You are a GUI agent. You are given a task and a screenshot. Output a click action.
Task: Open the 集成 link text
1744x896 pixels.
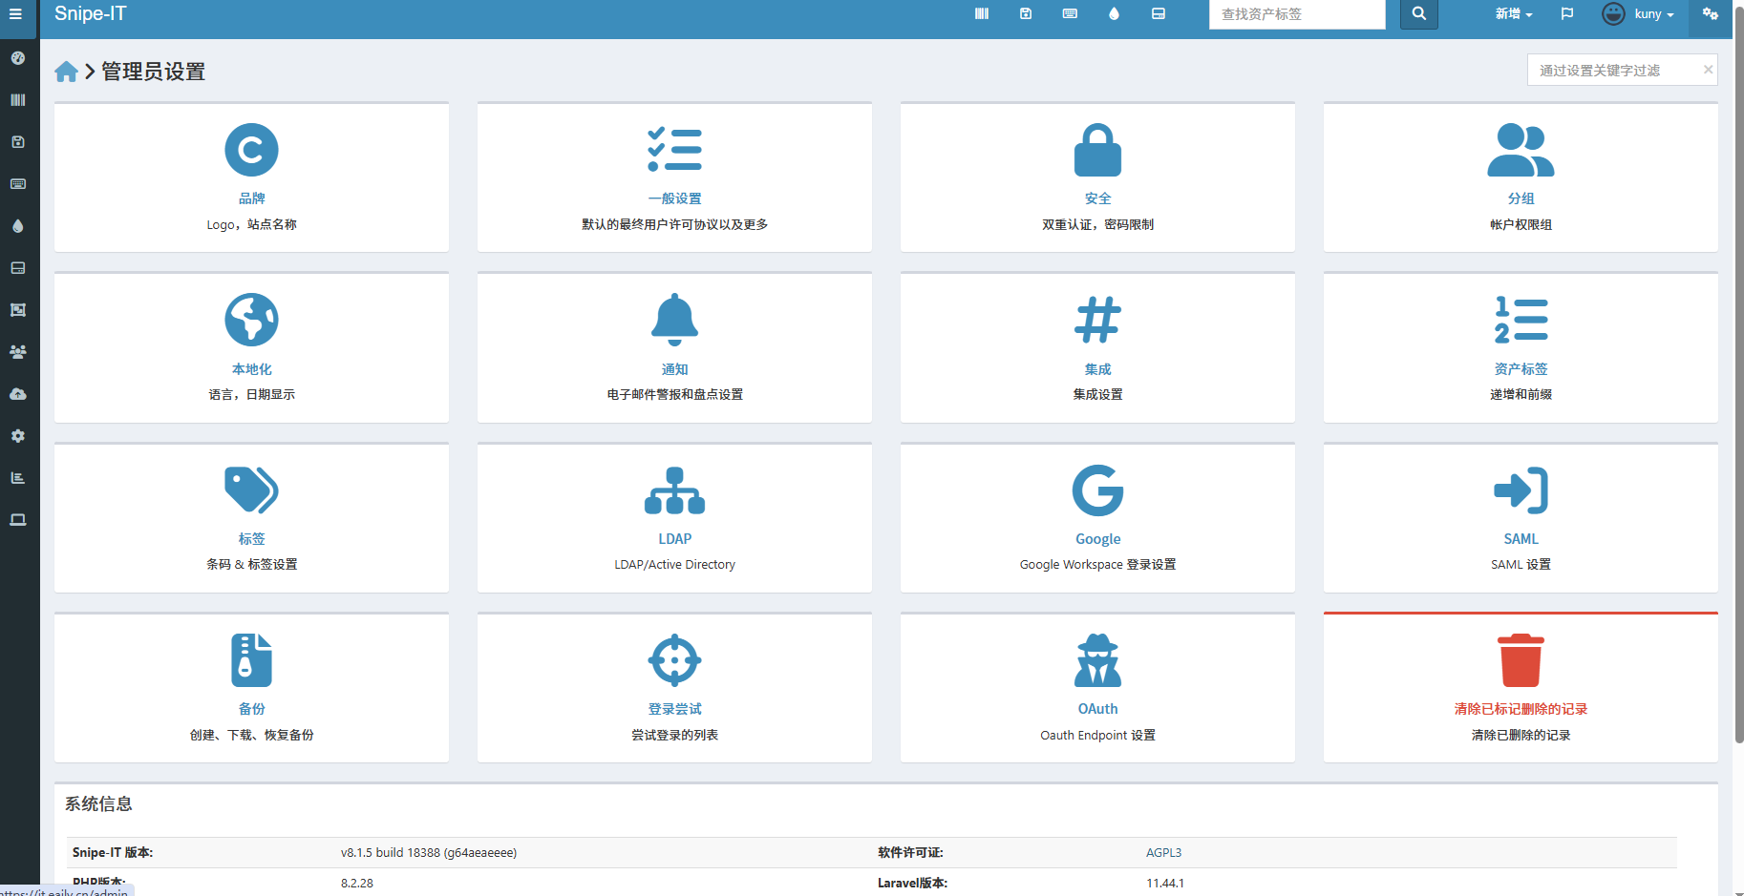1097,369
